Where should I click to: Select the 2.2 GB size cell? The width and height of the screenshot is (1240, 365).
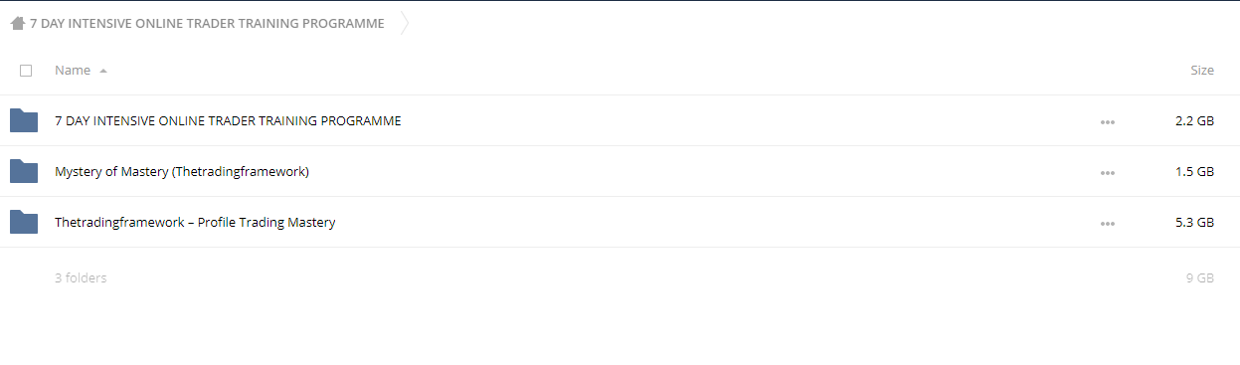click(1194, 121)
